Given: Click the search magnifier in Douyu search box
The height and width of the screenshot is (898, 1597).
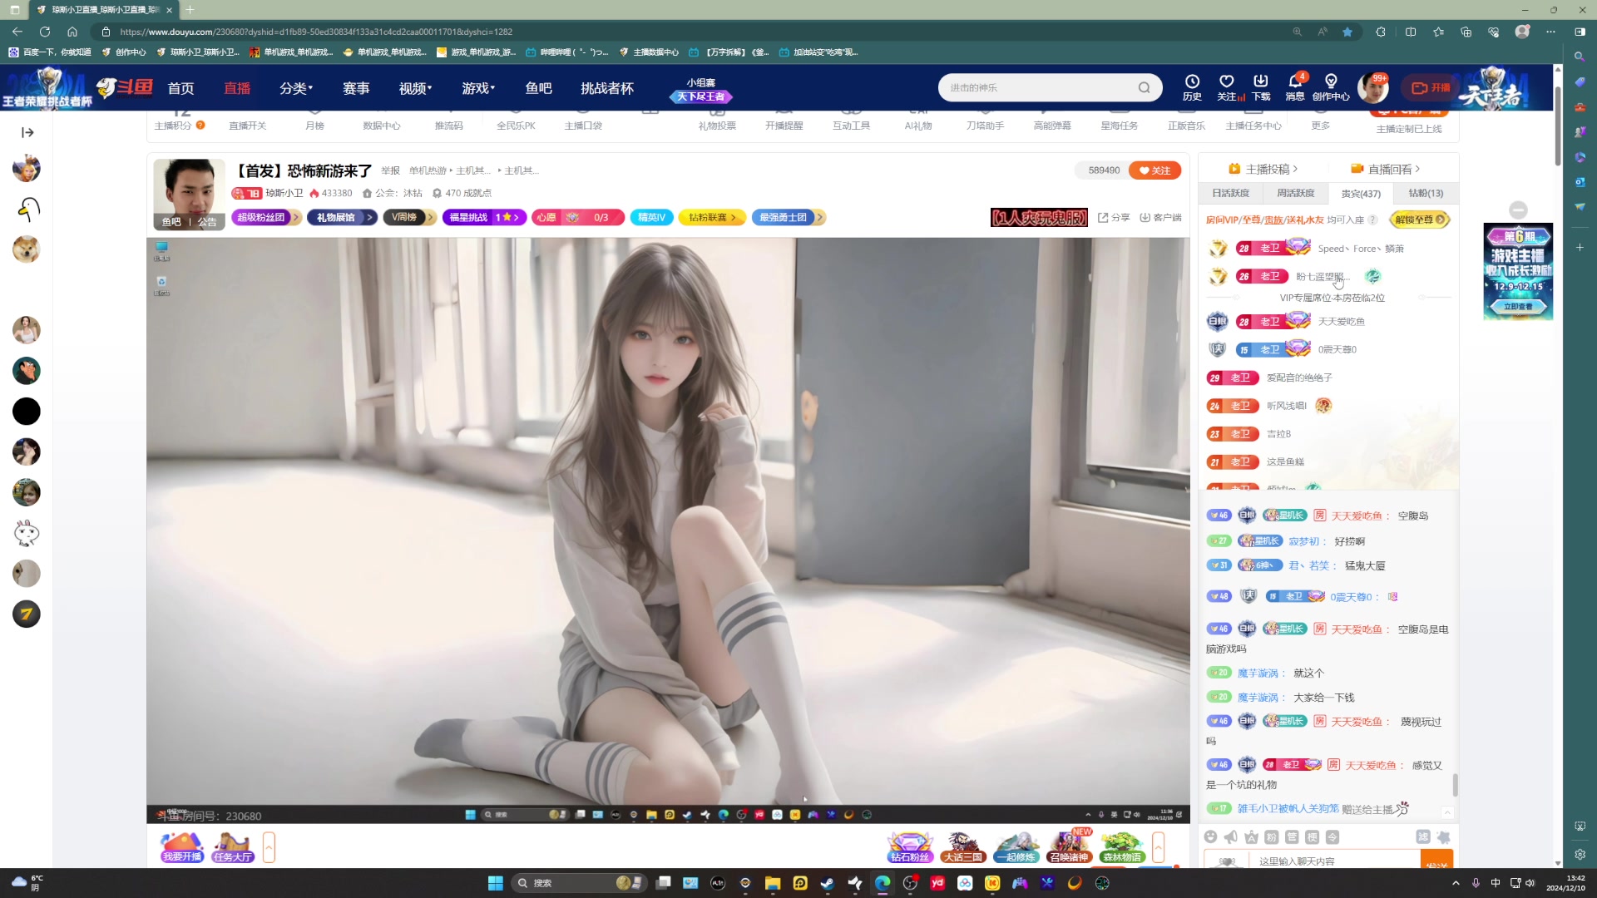Looking at the screenshot, I should 1145,87.
